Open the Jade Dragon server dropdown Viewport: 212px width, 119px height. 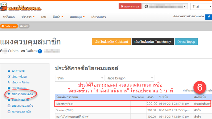coord(129,78)
